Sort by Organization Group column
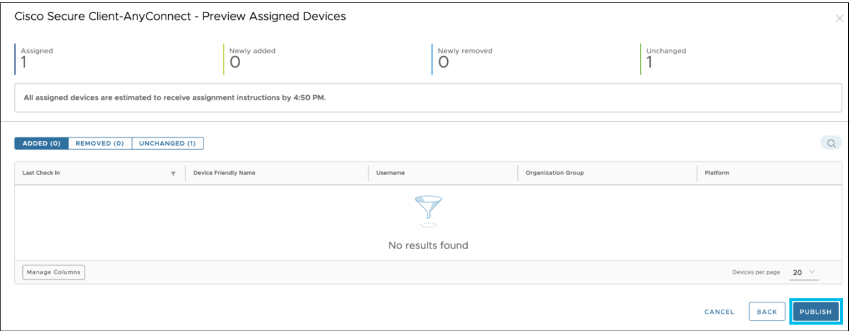 coord(555,172)
